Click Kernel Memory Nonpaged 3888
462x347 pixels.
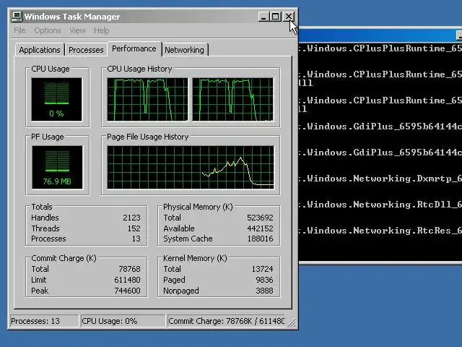tap(265, 291)
